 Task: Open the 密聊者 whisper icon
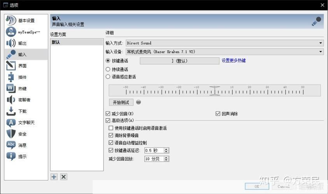tap(11, 100)
